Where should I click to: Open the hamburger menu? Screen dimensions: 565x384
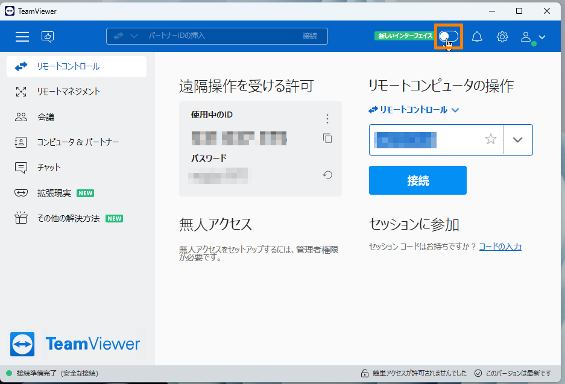pos(22,36)
